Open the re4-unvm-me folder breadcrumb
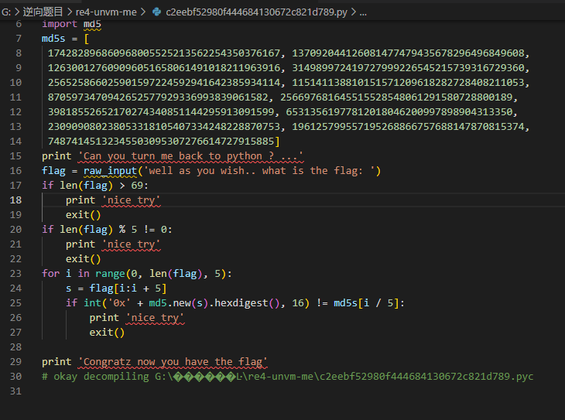 point(108,13)
